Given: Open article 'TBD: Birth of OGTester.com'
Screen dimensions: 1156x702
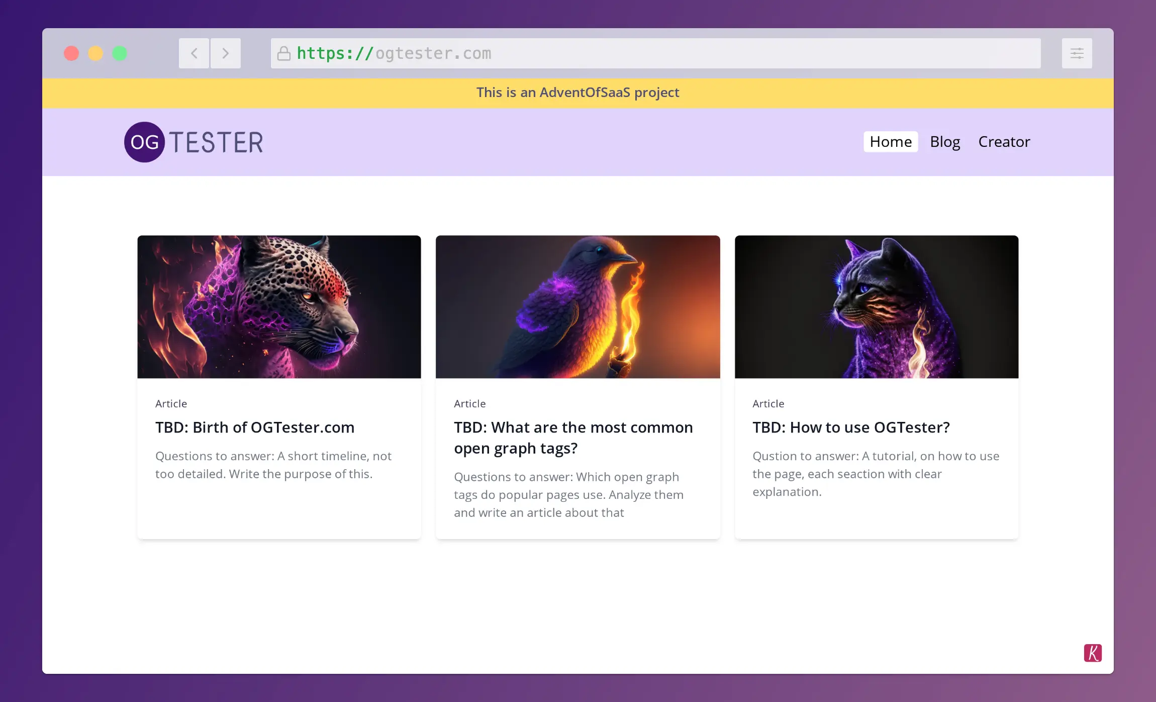Looking at the screenshot, I should tap(255, 427).
